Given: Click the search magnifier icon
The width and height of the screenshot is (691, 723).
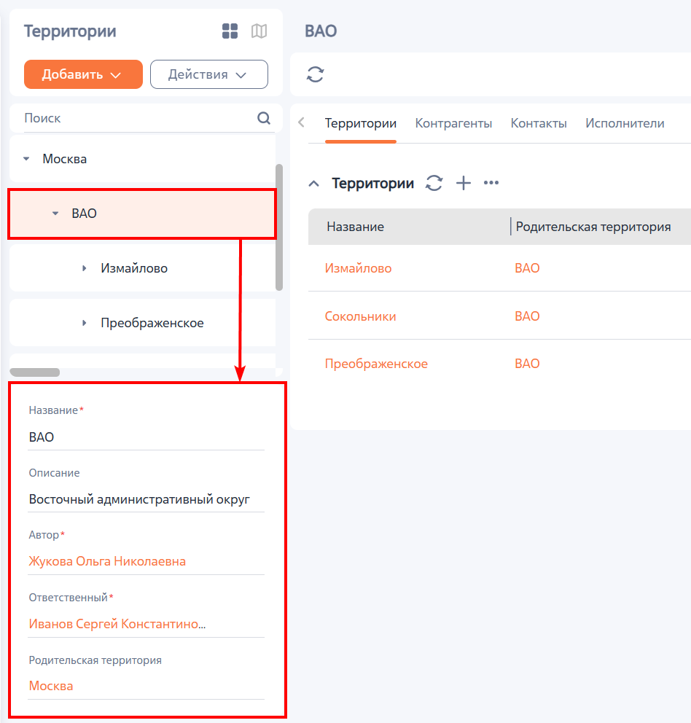Looking at the screenshot, I should pyautogui.click(x=263, y=118).
